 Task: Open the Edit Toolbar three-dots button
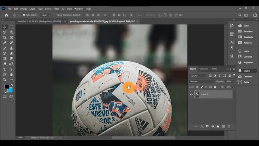pos(11,80)
